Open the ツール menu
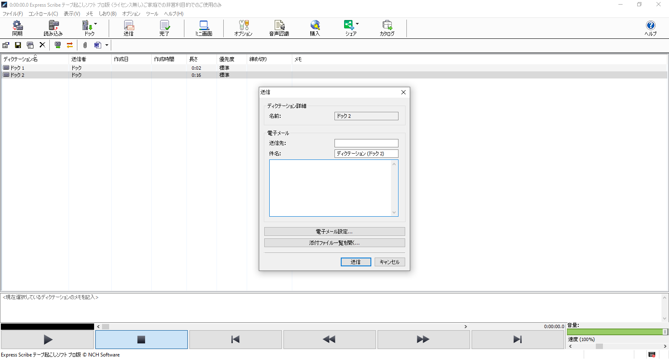The image size is (669, 359). (152, 14)
